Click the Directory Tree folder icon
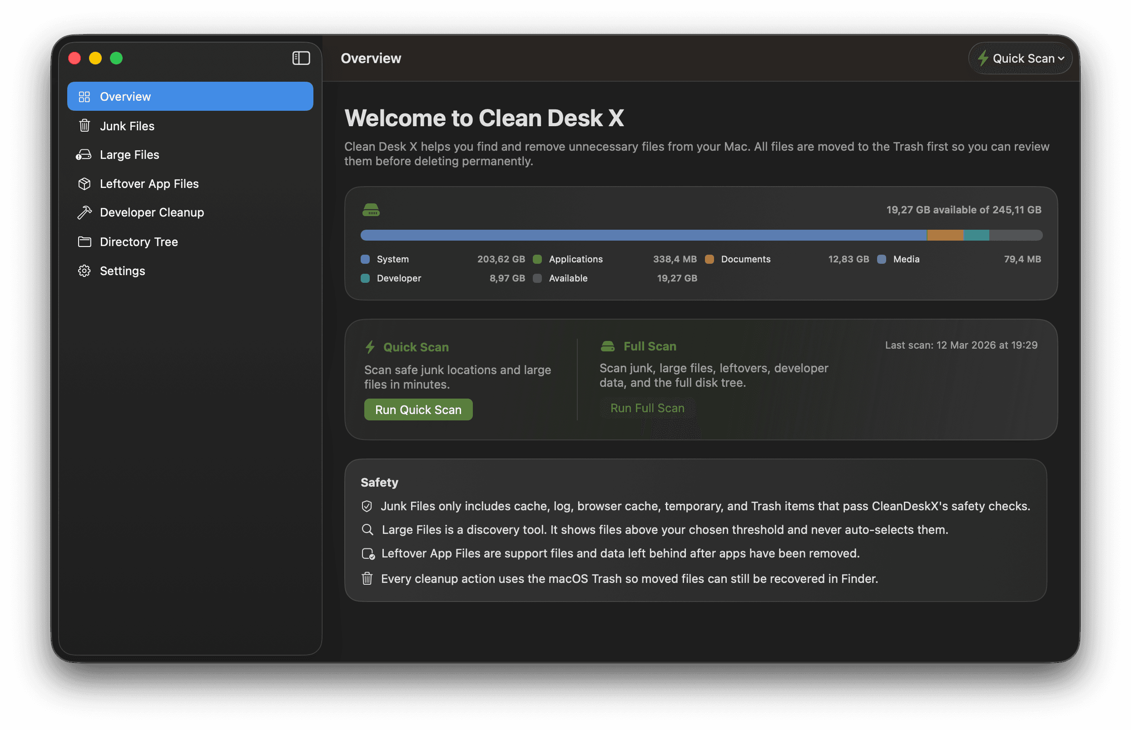 pos(84,242)
